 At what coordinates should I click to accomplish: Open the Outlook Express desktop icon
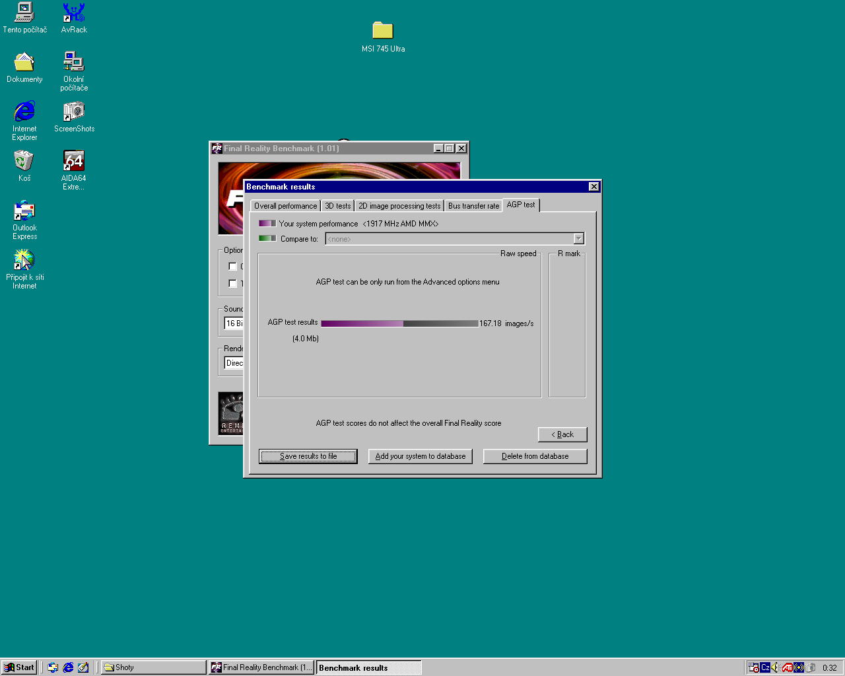coord(24,211)
